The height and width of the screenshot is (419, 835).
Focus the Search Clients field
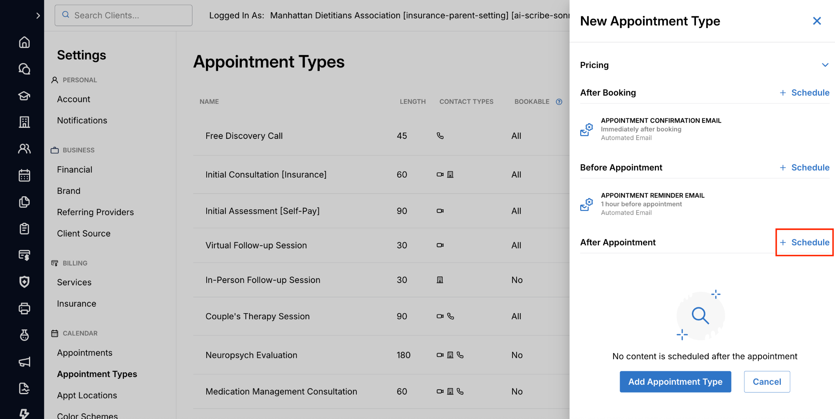coord(124,15)
